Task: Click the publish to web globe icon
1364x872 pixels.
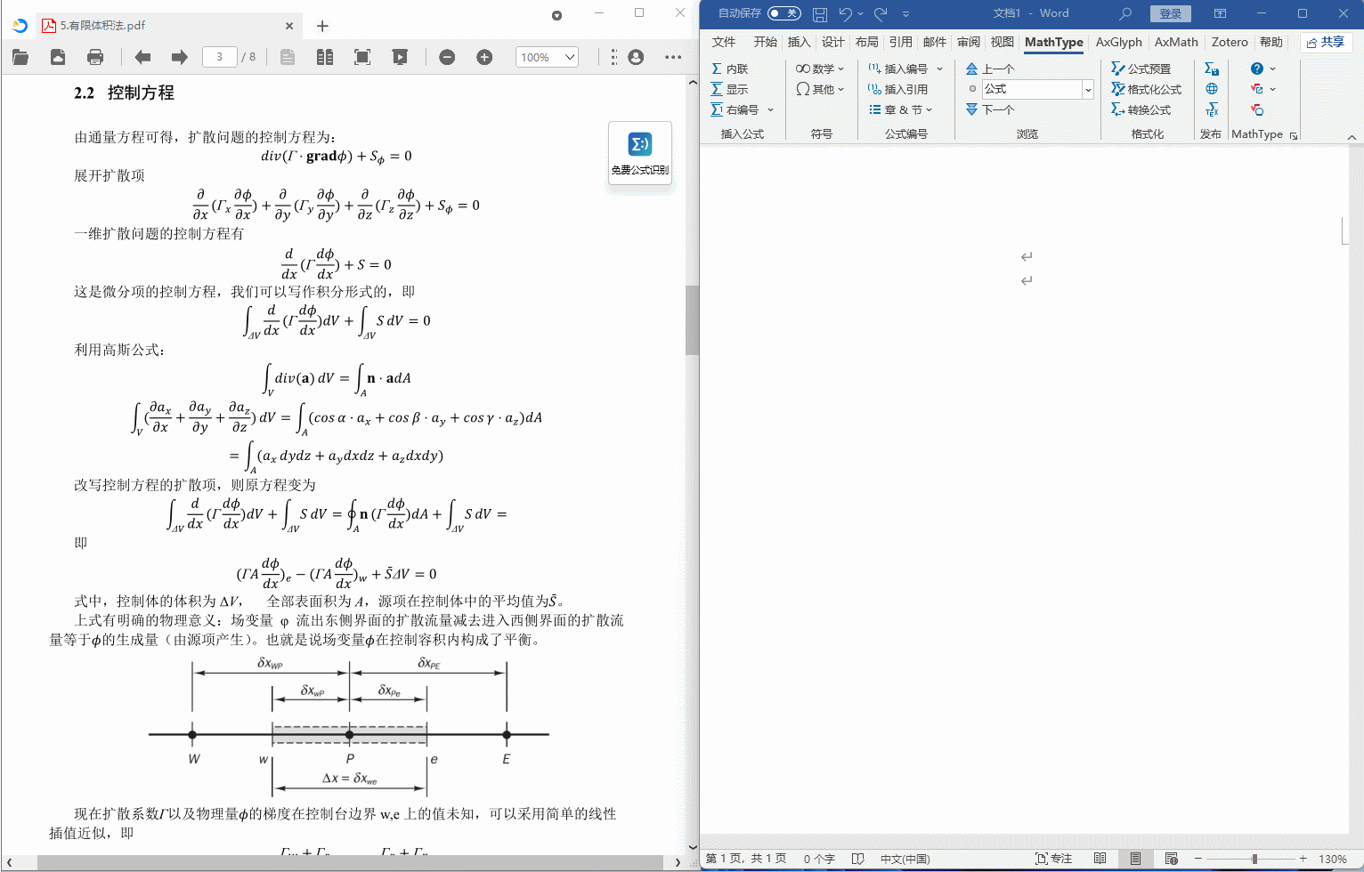Action: click(1212, 89)
